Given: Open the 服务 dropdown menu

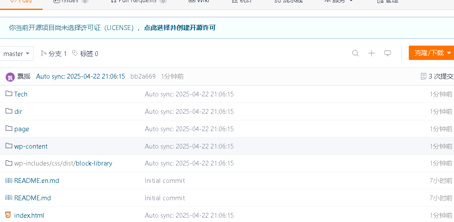Looking at the screenshot, I should click(338, 1).
